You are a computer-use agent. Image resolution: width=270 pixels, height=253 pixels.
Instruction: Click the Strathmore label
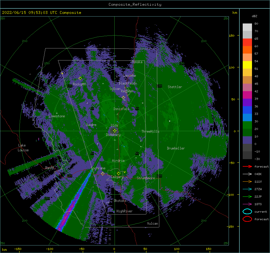click(146, 178)
